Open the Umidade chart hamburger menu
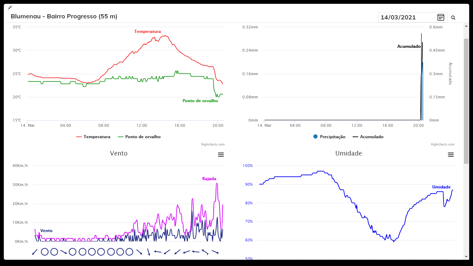 450,154
